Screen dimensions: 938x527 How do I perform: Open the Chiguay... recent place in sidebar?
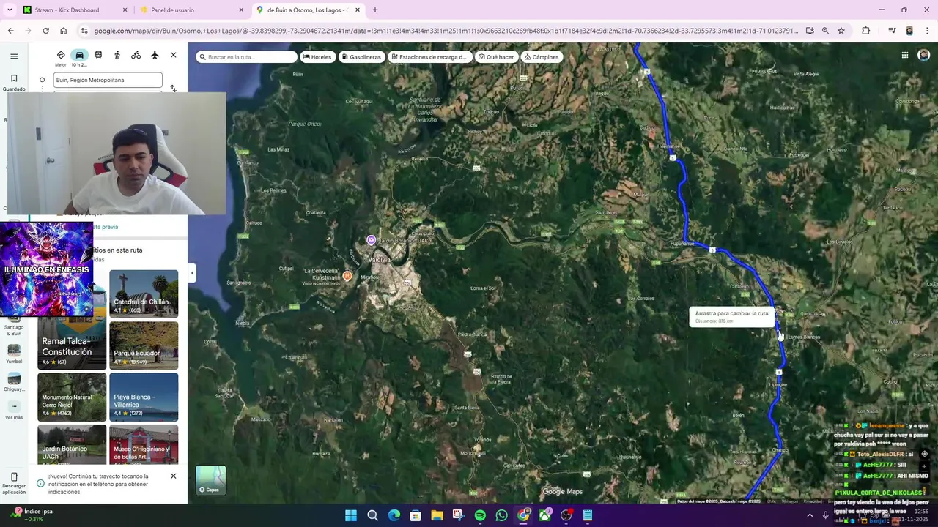(x=14, y=382)
